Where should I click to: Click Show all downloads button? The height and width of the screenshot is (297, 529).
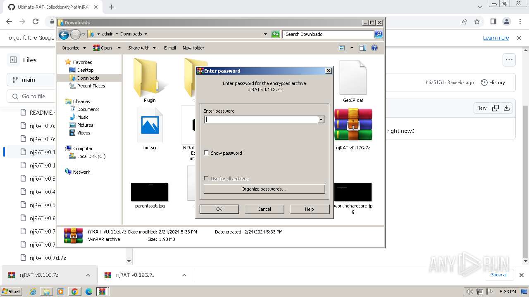(499, 275)
